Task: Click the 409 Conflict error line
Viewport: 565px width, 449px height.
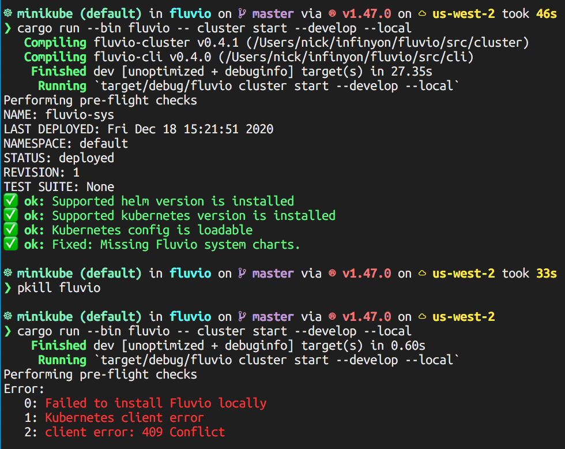Action: click(135, 432)
